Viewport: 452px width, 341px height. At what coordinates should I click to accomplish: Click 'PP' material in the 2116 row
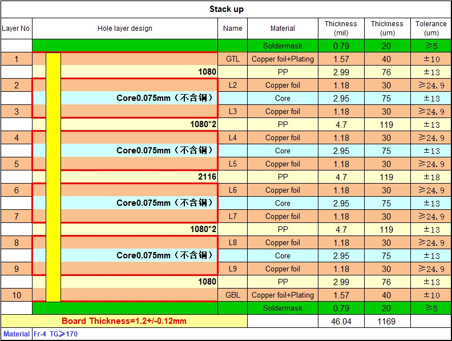click(x=283, y=177)
